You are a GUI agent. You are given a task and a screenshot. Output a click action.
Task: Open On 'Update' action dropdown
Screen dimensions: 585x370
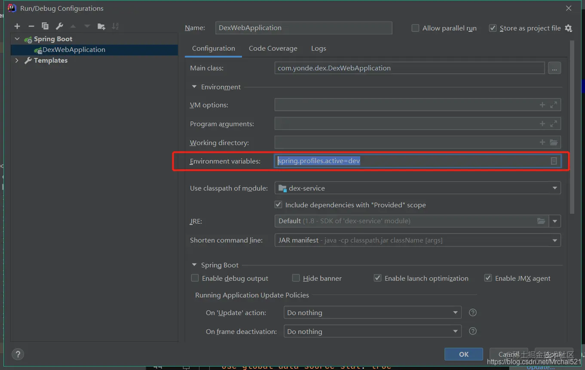pyautogui.click(x=372, y=312)
